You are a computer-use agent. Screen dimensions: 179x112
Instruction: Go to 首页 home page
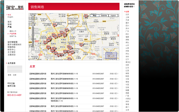click(x=9, y=22)
